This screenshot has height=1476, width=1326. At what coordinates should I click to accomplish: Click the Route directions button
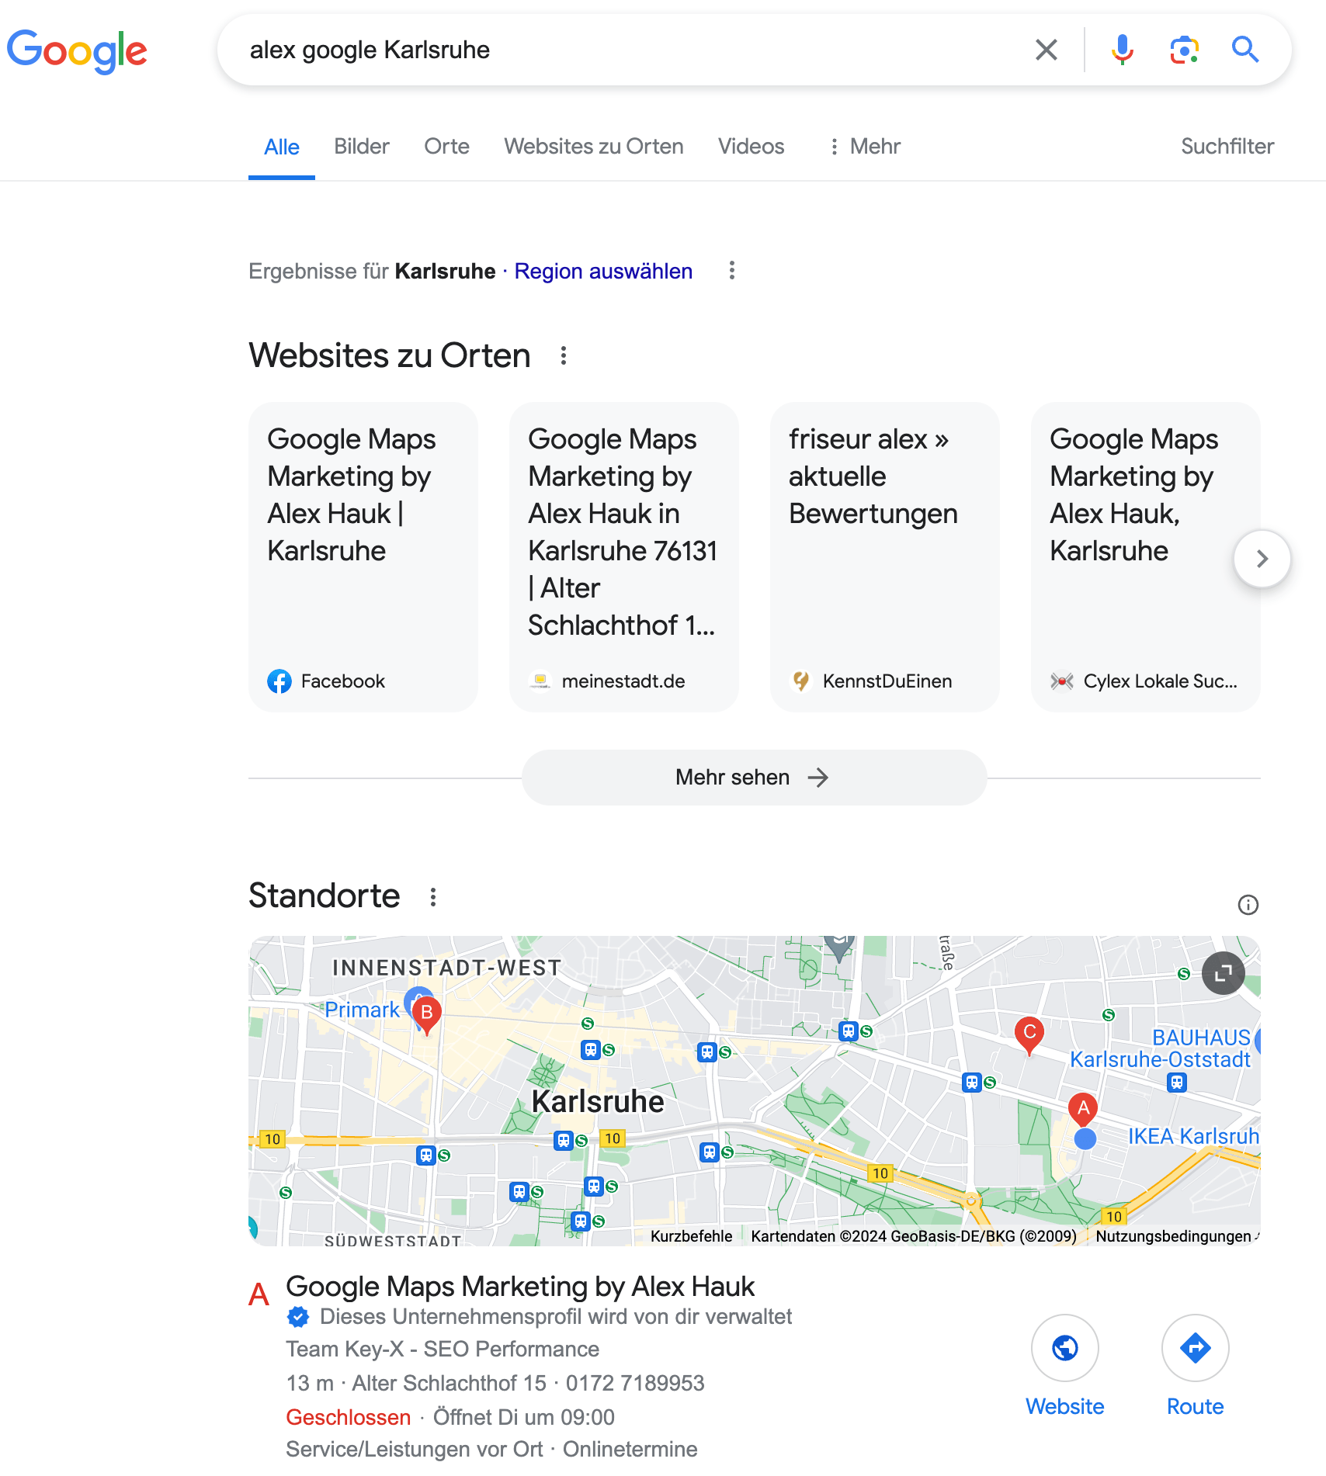1196,1348
